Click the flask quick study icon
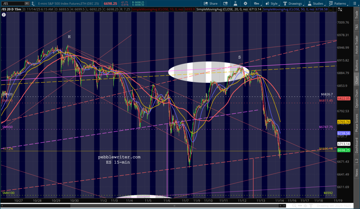This screenshot has width=360, height=209. [x=235, y=4]
